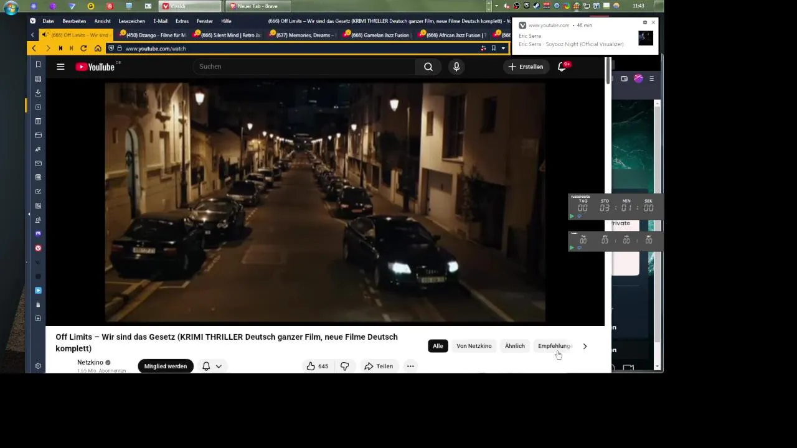Open the Netzkino channel link

point(90,362)
